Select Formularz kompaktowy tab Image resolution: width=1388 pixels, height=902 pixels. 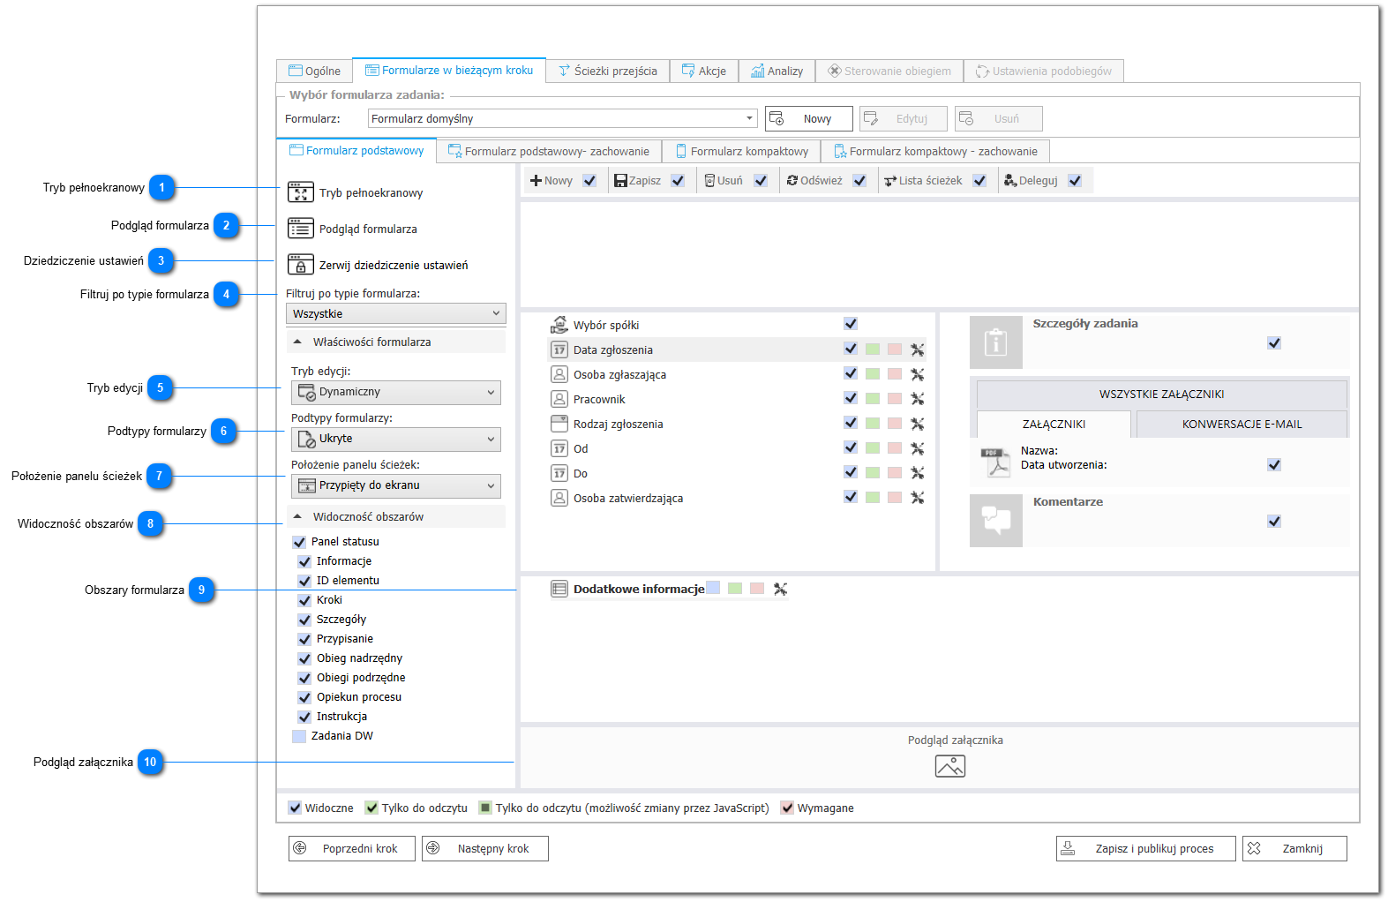tap(742, 151)
